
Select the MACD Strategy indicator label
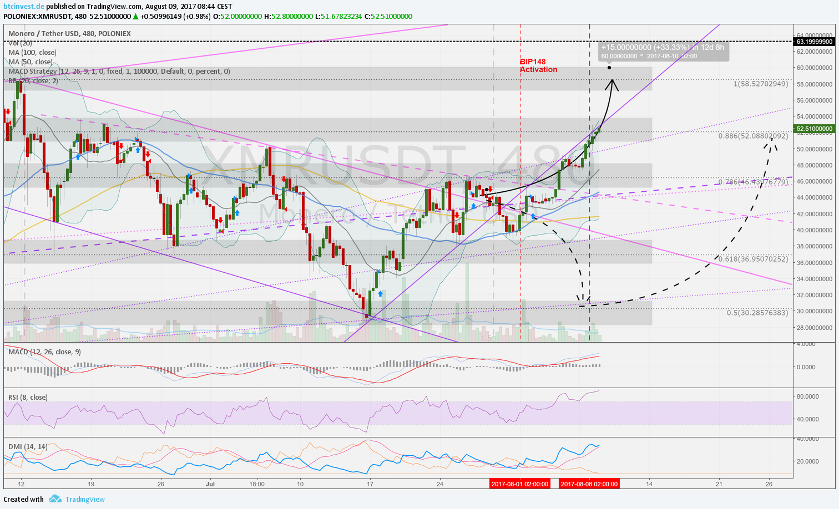(119, 71)
